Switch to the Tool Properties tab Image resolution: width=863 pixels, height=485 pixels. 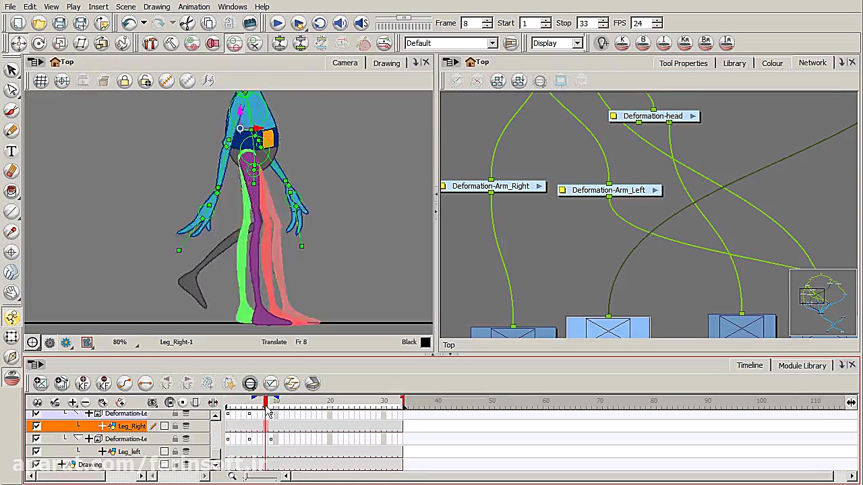(x=683, y=63)
